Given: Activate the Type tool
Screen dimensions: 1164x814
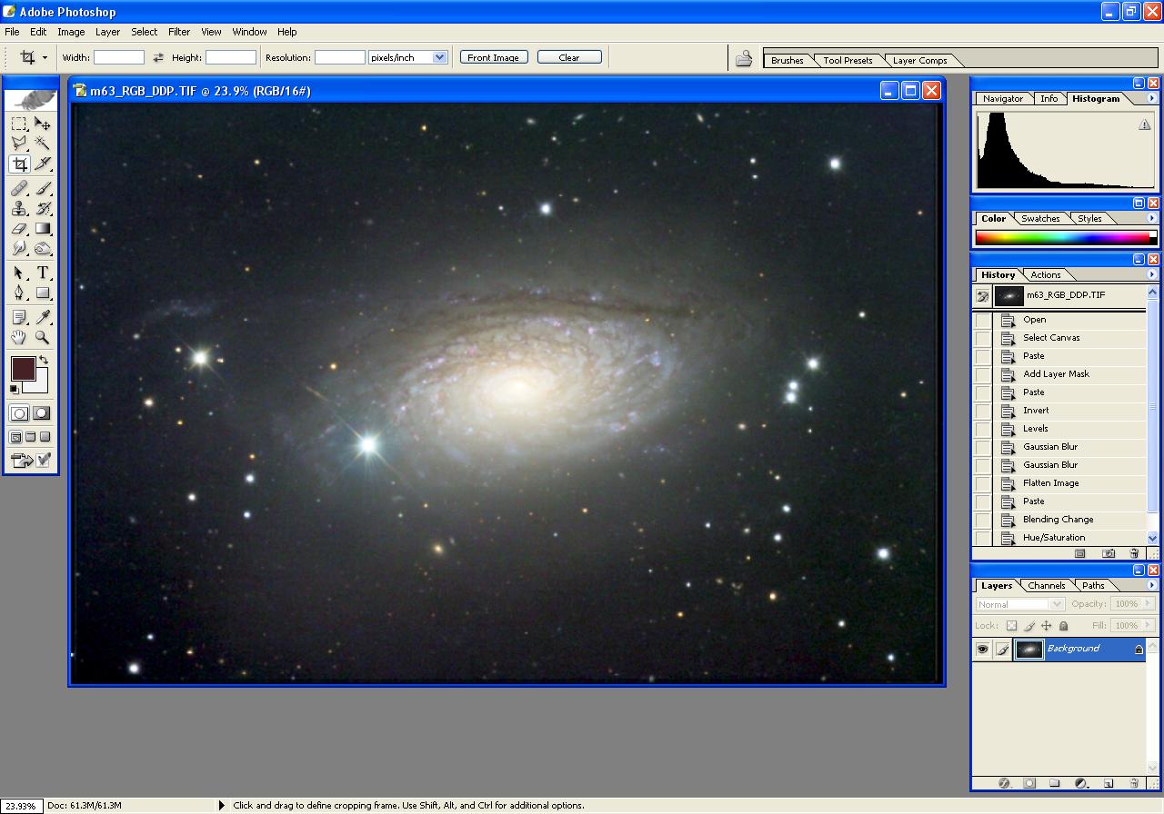Looking at the screenshot, I should tap(43, 273).
